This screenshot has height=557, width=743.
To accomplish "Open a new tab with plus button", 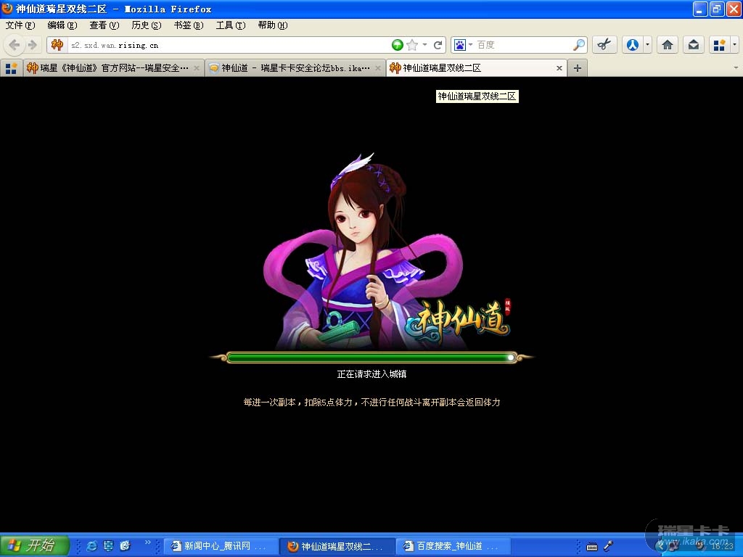I will [x=577, y=68].
